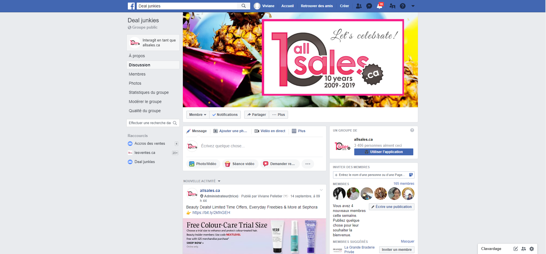Click the help icon in Un groupe de box

(412, 130)
